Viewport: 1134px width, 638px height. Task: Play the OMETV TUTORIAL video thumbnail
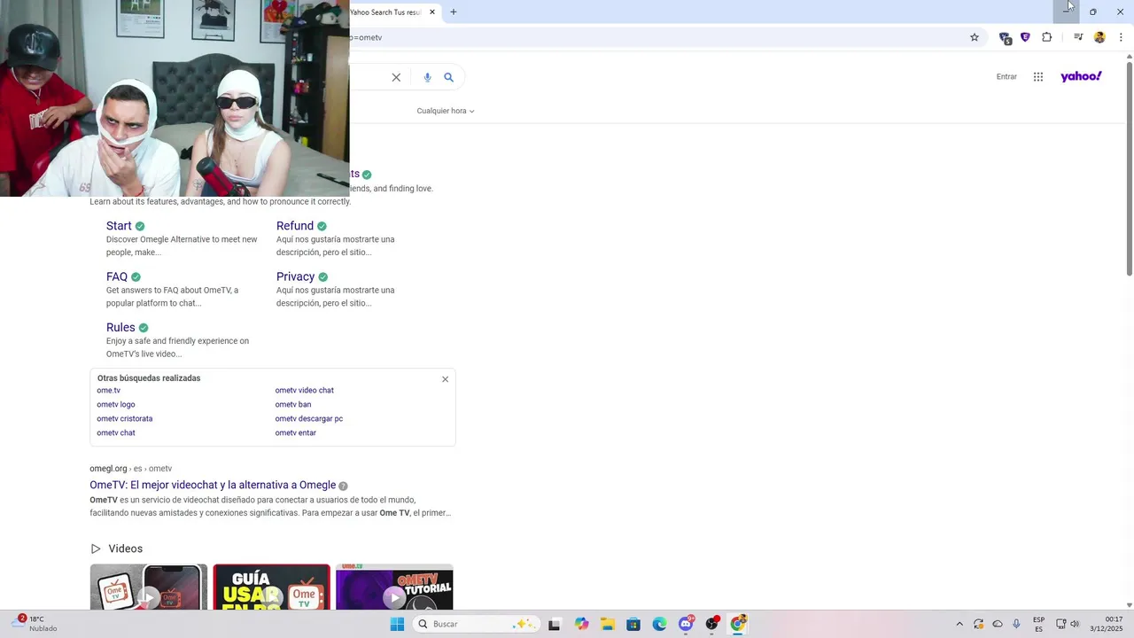coord(394,587)
